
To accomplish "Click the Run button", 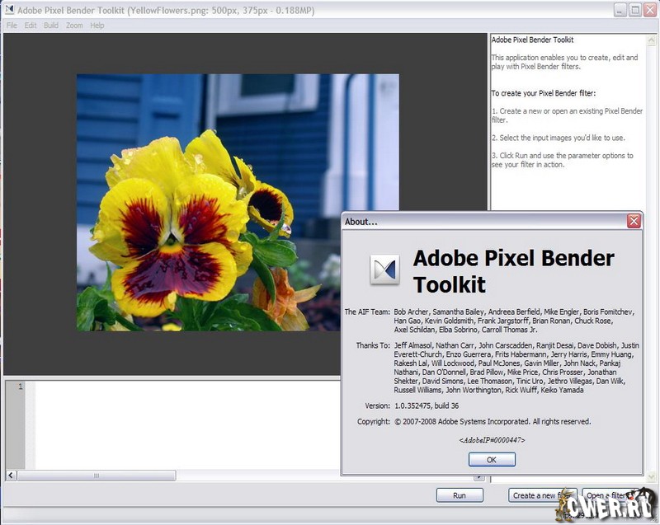I will pos(460,495).
